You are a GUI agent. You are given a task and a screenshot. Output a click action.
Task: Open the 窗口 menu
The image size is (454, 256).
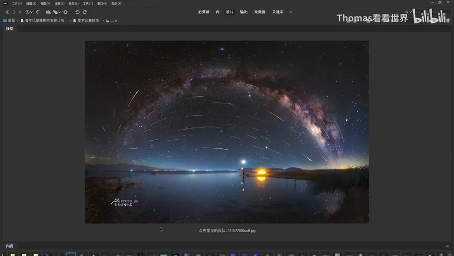pos(102,4)
